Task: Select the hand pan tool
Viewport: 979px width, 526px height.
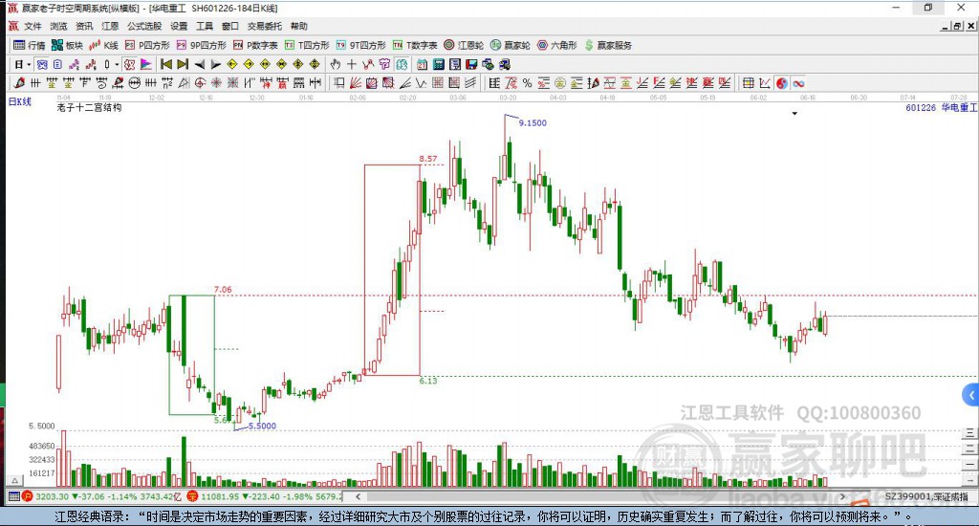Action: coord(336,64)
